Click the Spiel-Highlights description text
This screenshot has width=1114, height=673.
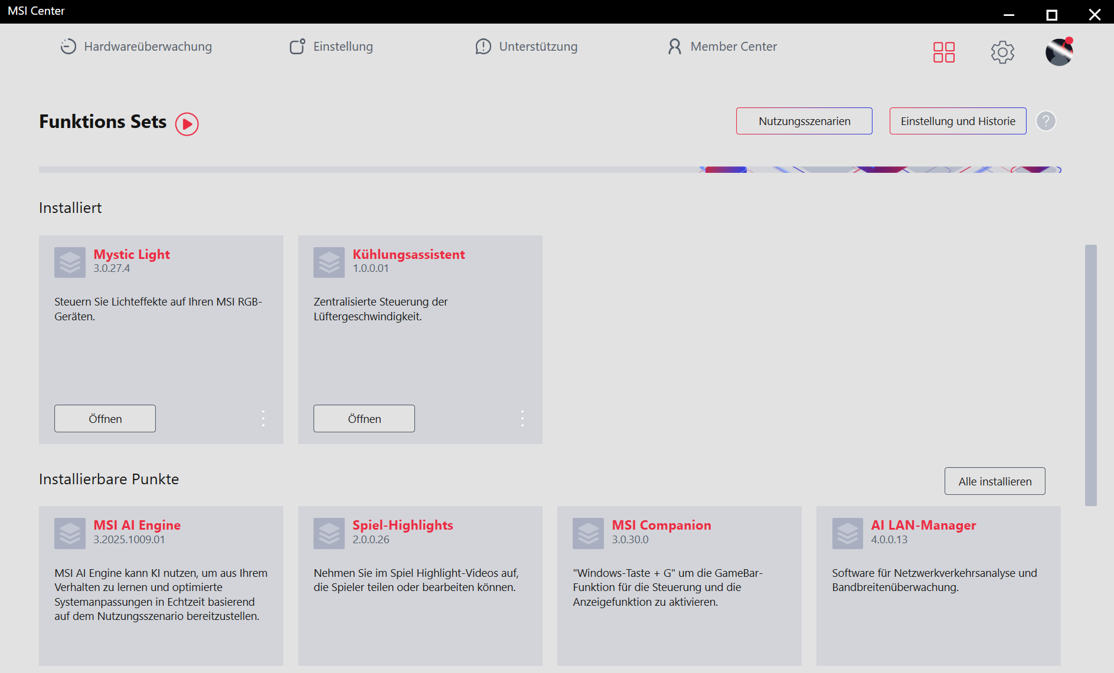click(x=416, y=580)
